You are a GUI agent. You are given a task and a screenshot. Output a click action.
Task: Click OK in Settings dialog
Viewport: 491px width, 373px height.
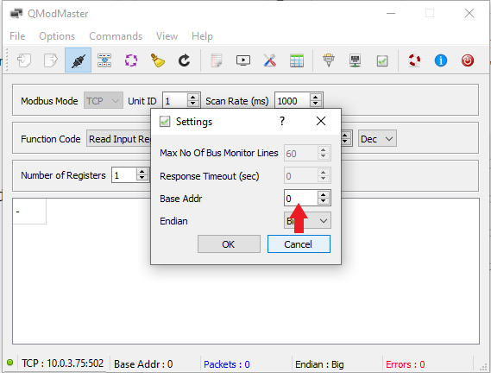pyautogui.click(x=229, y=244)
